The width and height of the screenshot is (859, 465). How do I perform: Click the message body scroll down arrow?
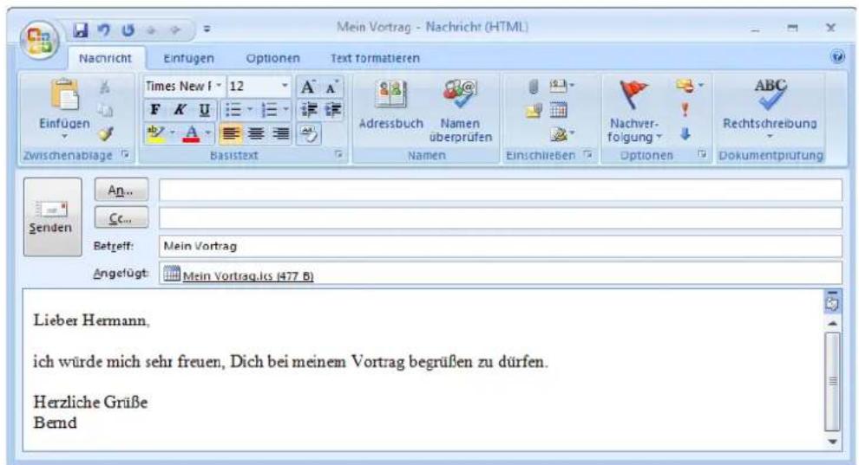click(833, 442)
